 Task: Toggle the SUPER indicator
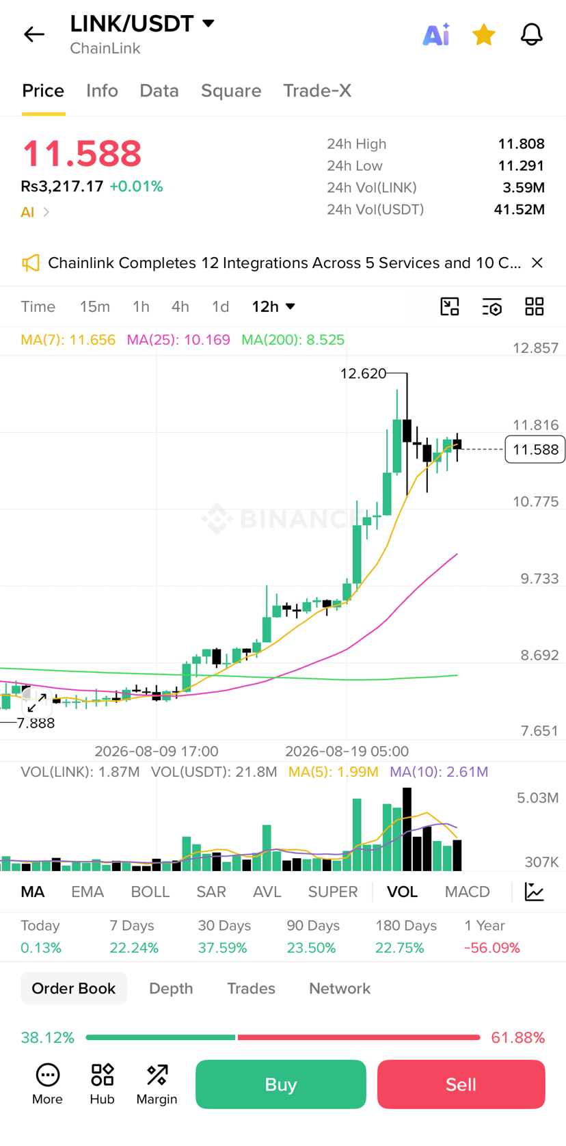point(333,892)
